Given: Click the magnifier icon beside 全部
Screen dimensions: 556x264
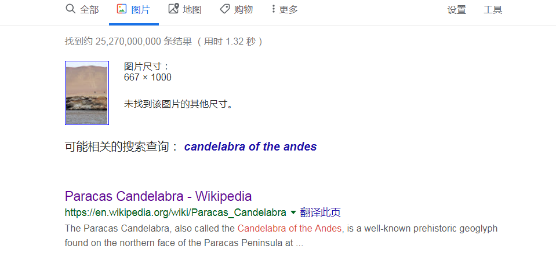Looking at the screenshot, I should [71, 9].
